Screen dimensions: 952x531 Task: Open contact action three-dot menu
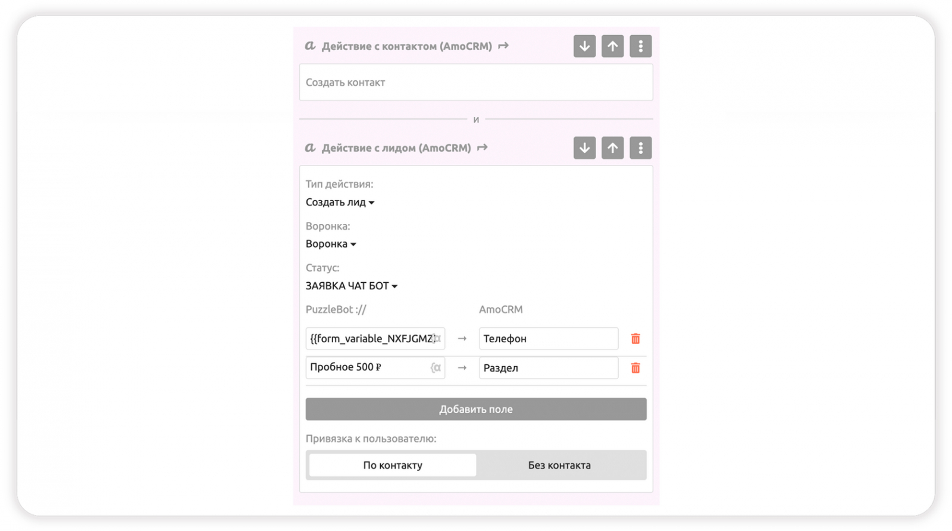point(640,46)
